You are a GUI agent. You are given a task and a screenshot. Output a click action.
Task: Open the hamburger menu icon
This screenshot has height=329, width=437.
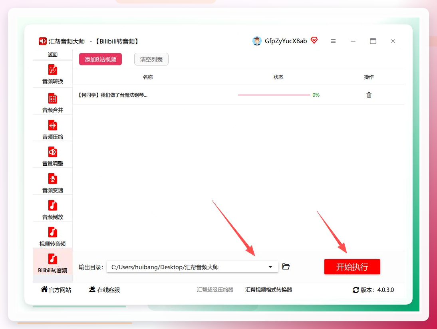point(333,41)
